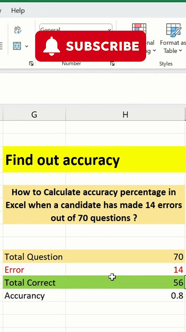Select the yellow Find out accuracy cell
186x332 pixels.
click(x=94, y=159)
